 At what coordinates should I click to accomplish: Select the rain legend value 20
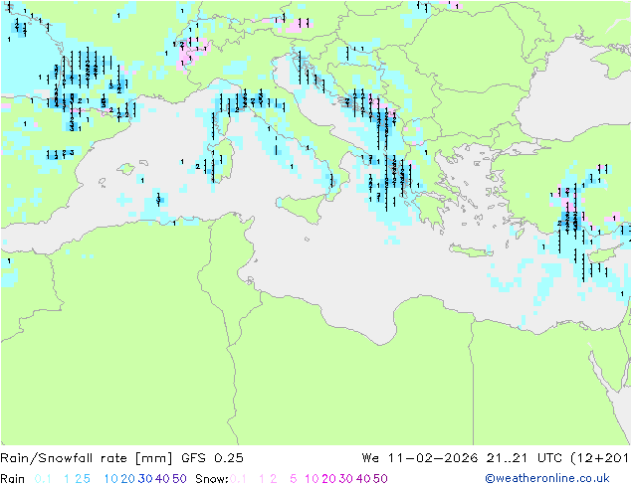128,479
